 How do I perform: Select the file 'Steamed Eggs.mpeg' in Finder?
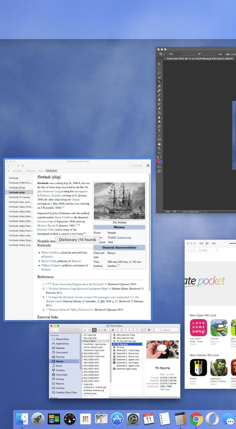coord(126,369)
